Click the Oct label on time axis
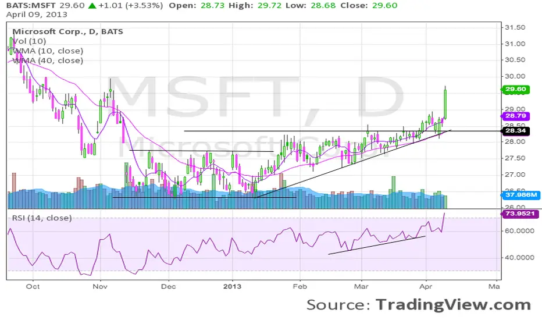Viewport: 542px width, 320px height. coord(33,286)
